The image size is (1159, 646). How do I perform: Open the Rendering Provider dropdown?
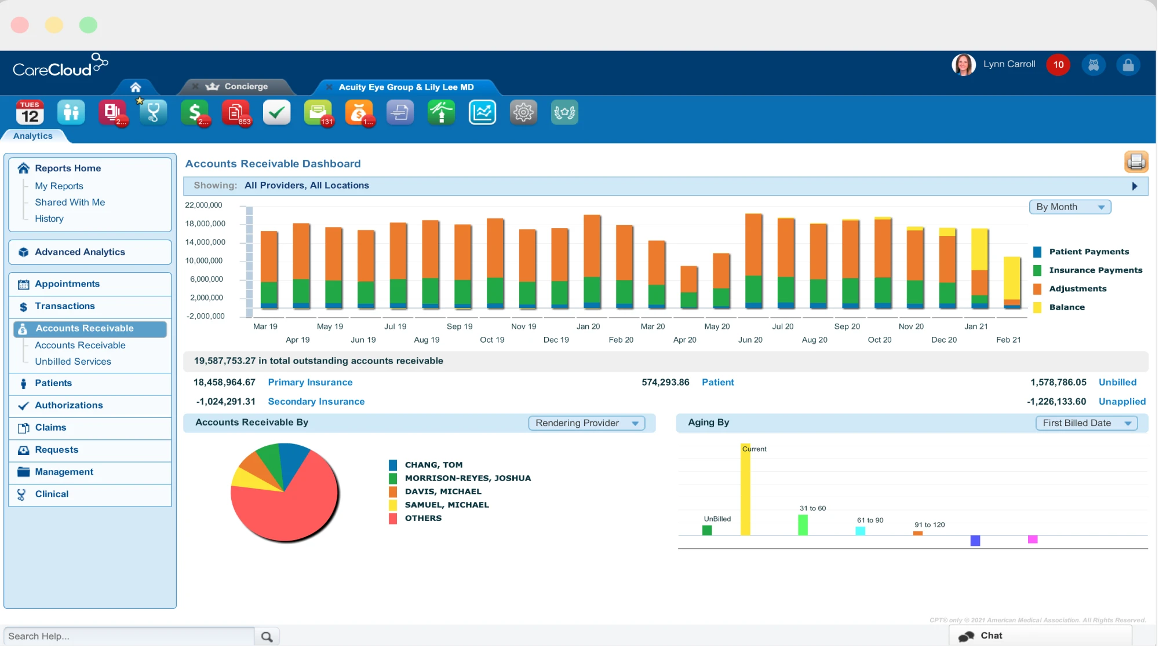coord(586,423)
